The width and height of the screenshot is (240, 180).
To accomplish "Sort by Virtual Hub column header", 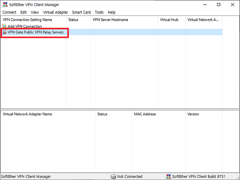I will coord(172,20).
